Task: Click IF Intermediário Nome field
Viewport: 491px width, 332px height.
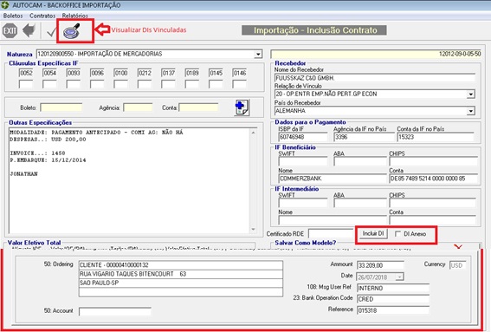Action: coord(333,220)
